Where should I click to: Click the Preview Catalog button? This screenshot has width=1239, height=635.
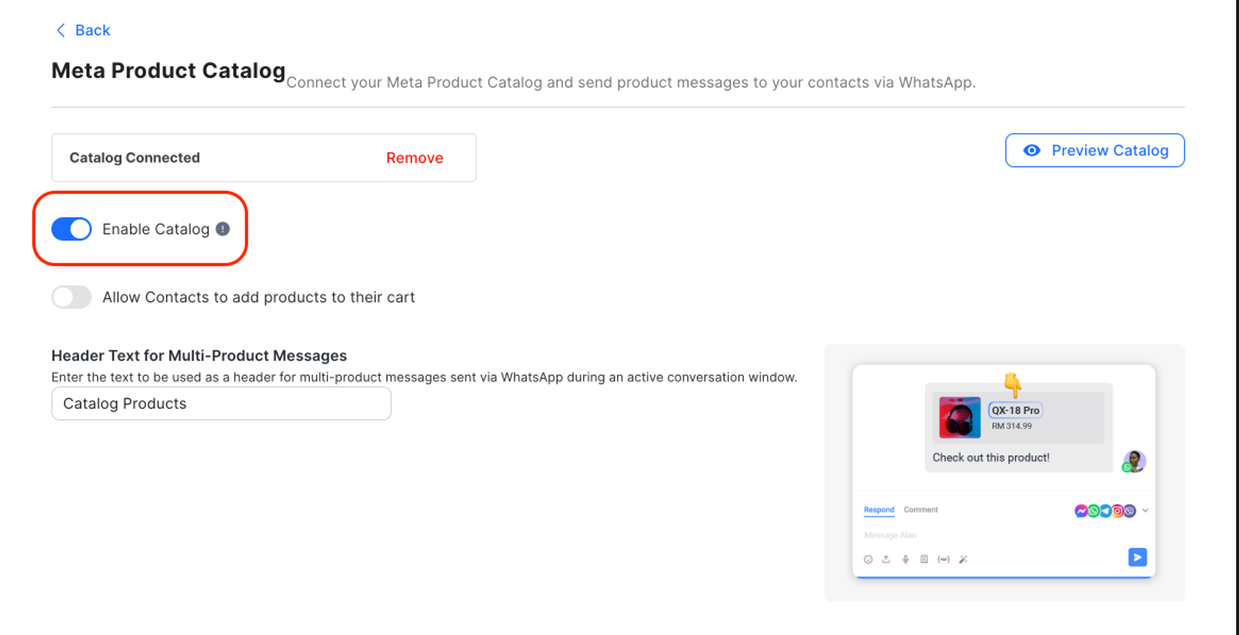[1095, 151]
